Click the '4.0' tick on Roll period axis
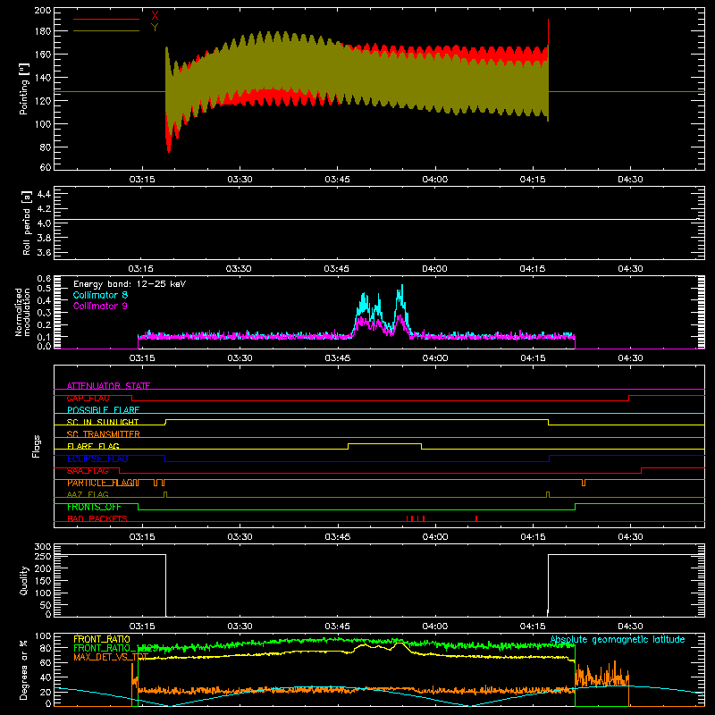The width and height of the screenshot is (715, 715). [x=44, y=223]
